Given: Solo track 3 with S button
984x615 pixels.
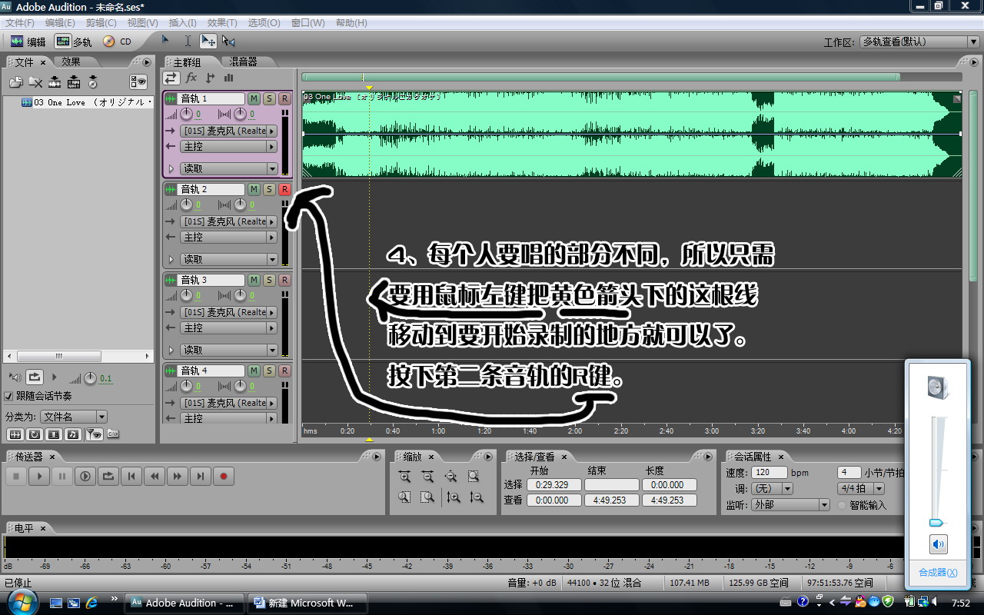Looking at the screenshot, I should (269, 280).
